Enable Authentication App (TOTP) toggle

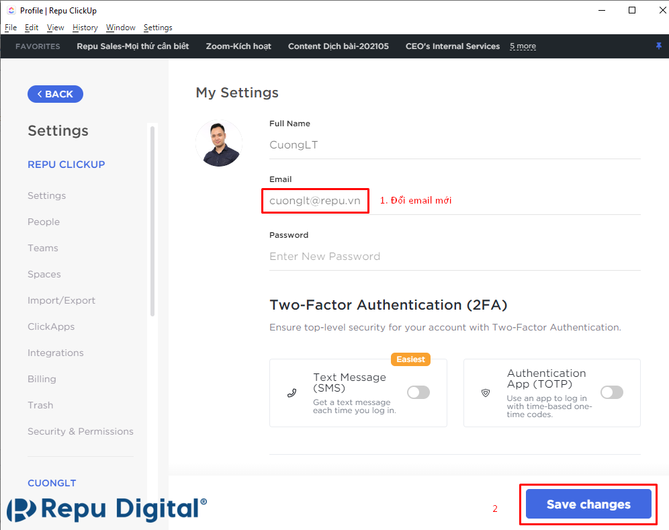612,392
